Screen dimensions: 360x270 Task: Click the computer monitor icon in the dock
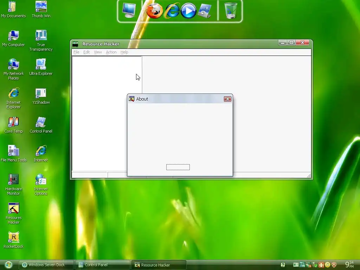(x=129, y=11)
